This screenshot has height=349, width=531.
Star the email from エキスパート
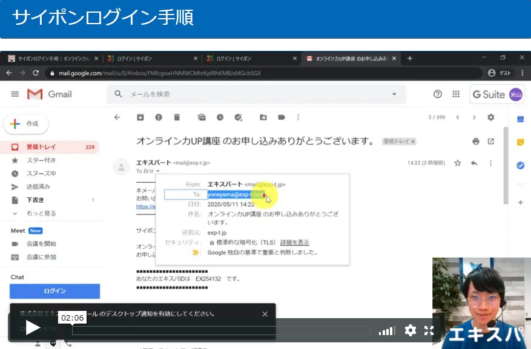[458, 163]
